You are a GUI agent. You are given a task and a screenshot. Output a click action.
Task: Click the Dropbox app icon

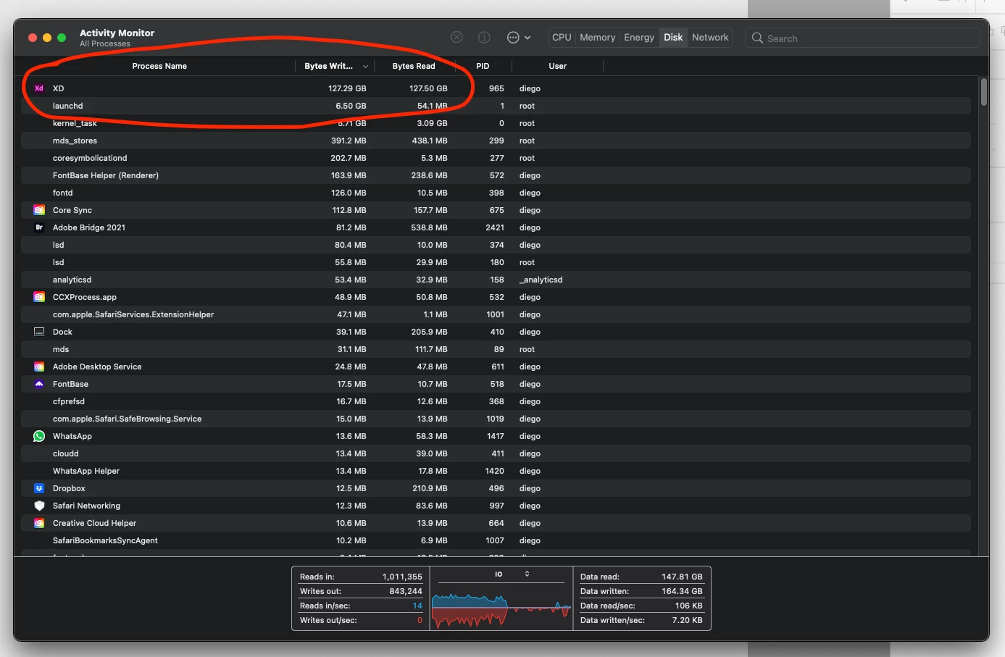(x=39, y=488)
